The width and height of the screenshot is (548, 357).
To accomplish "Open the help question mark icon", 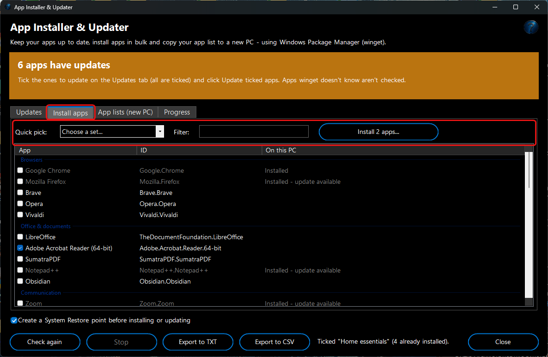I will coord(530,27).
